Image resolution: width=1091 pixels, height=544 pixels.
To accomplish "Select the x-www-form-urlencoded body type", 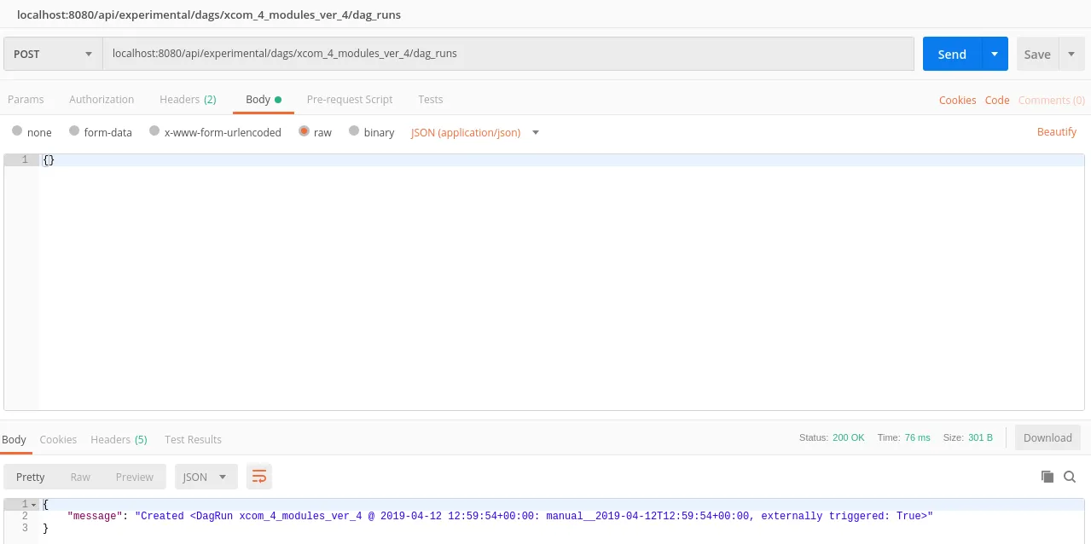I will 154,131.
